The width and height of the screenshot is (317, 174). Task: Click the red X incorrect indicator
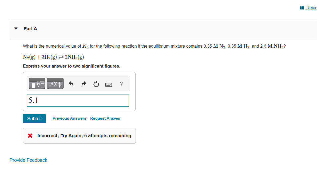click(30, 136)
